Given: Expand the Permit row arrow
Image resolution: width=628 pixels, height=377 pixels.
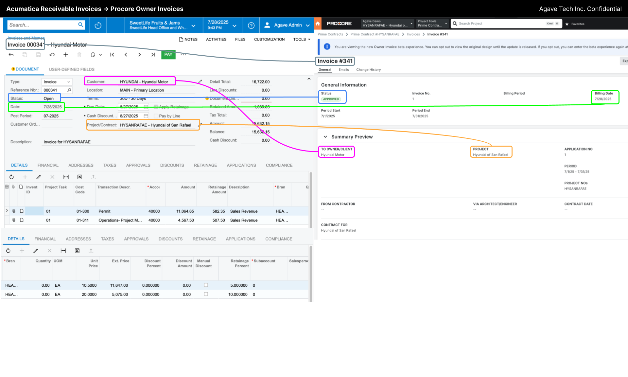Looking at the screenshot, I should [7, 211].
